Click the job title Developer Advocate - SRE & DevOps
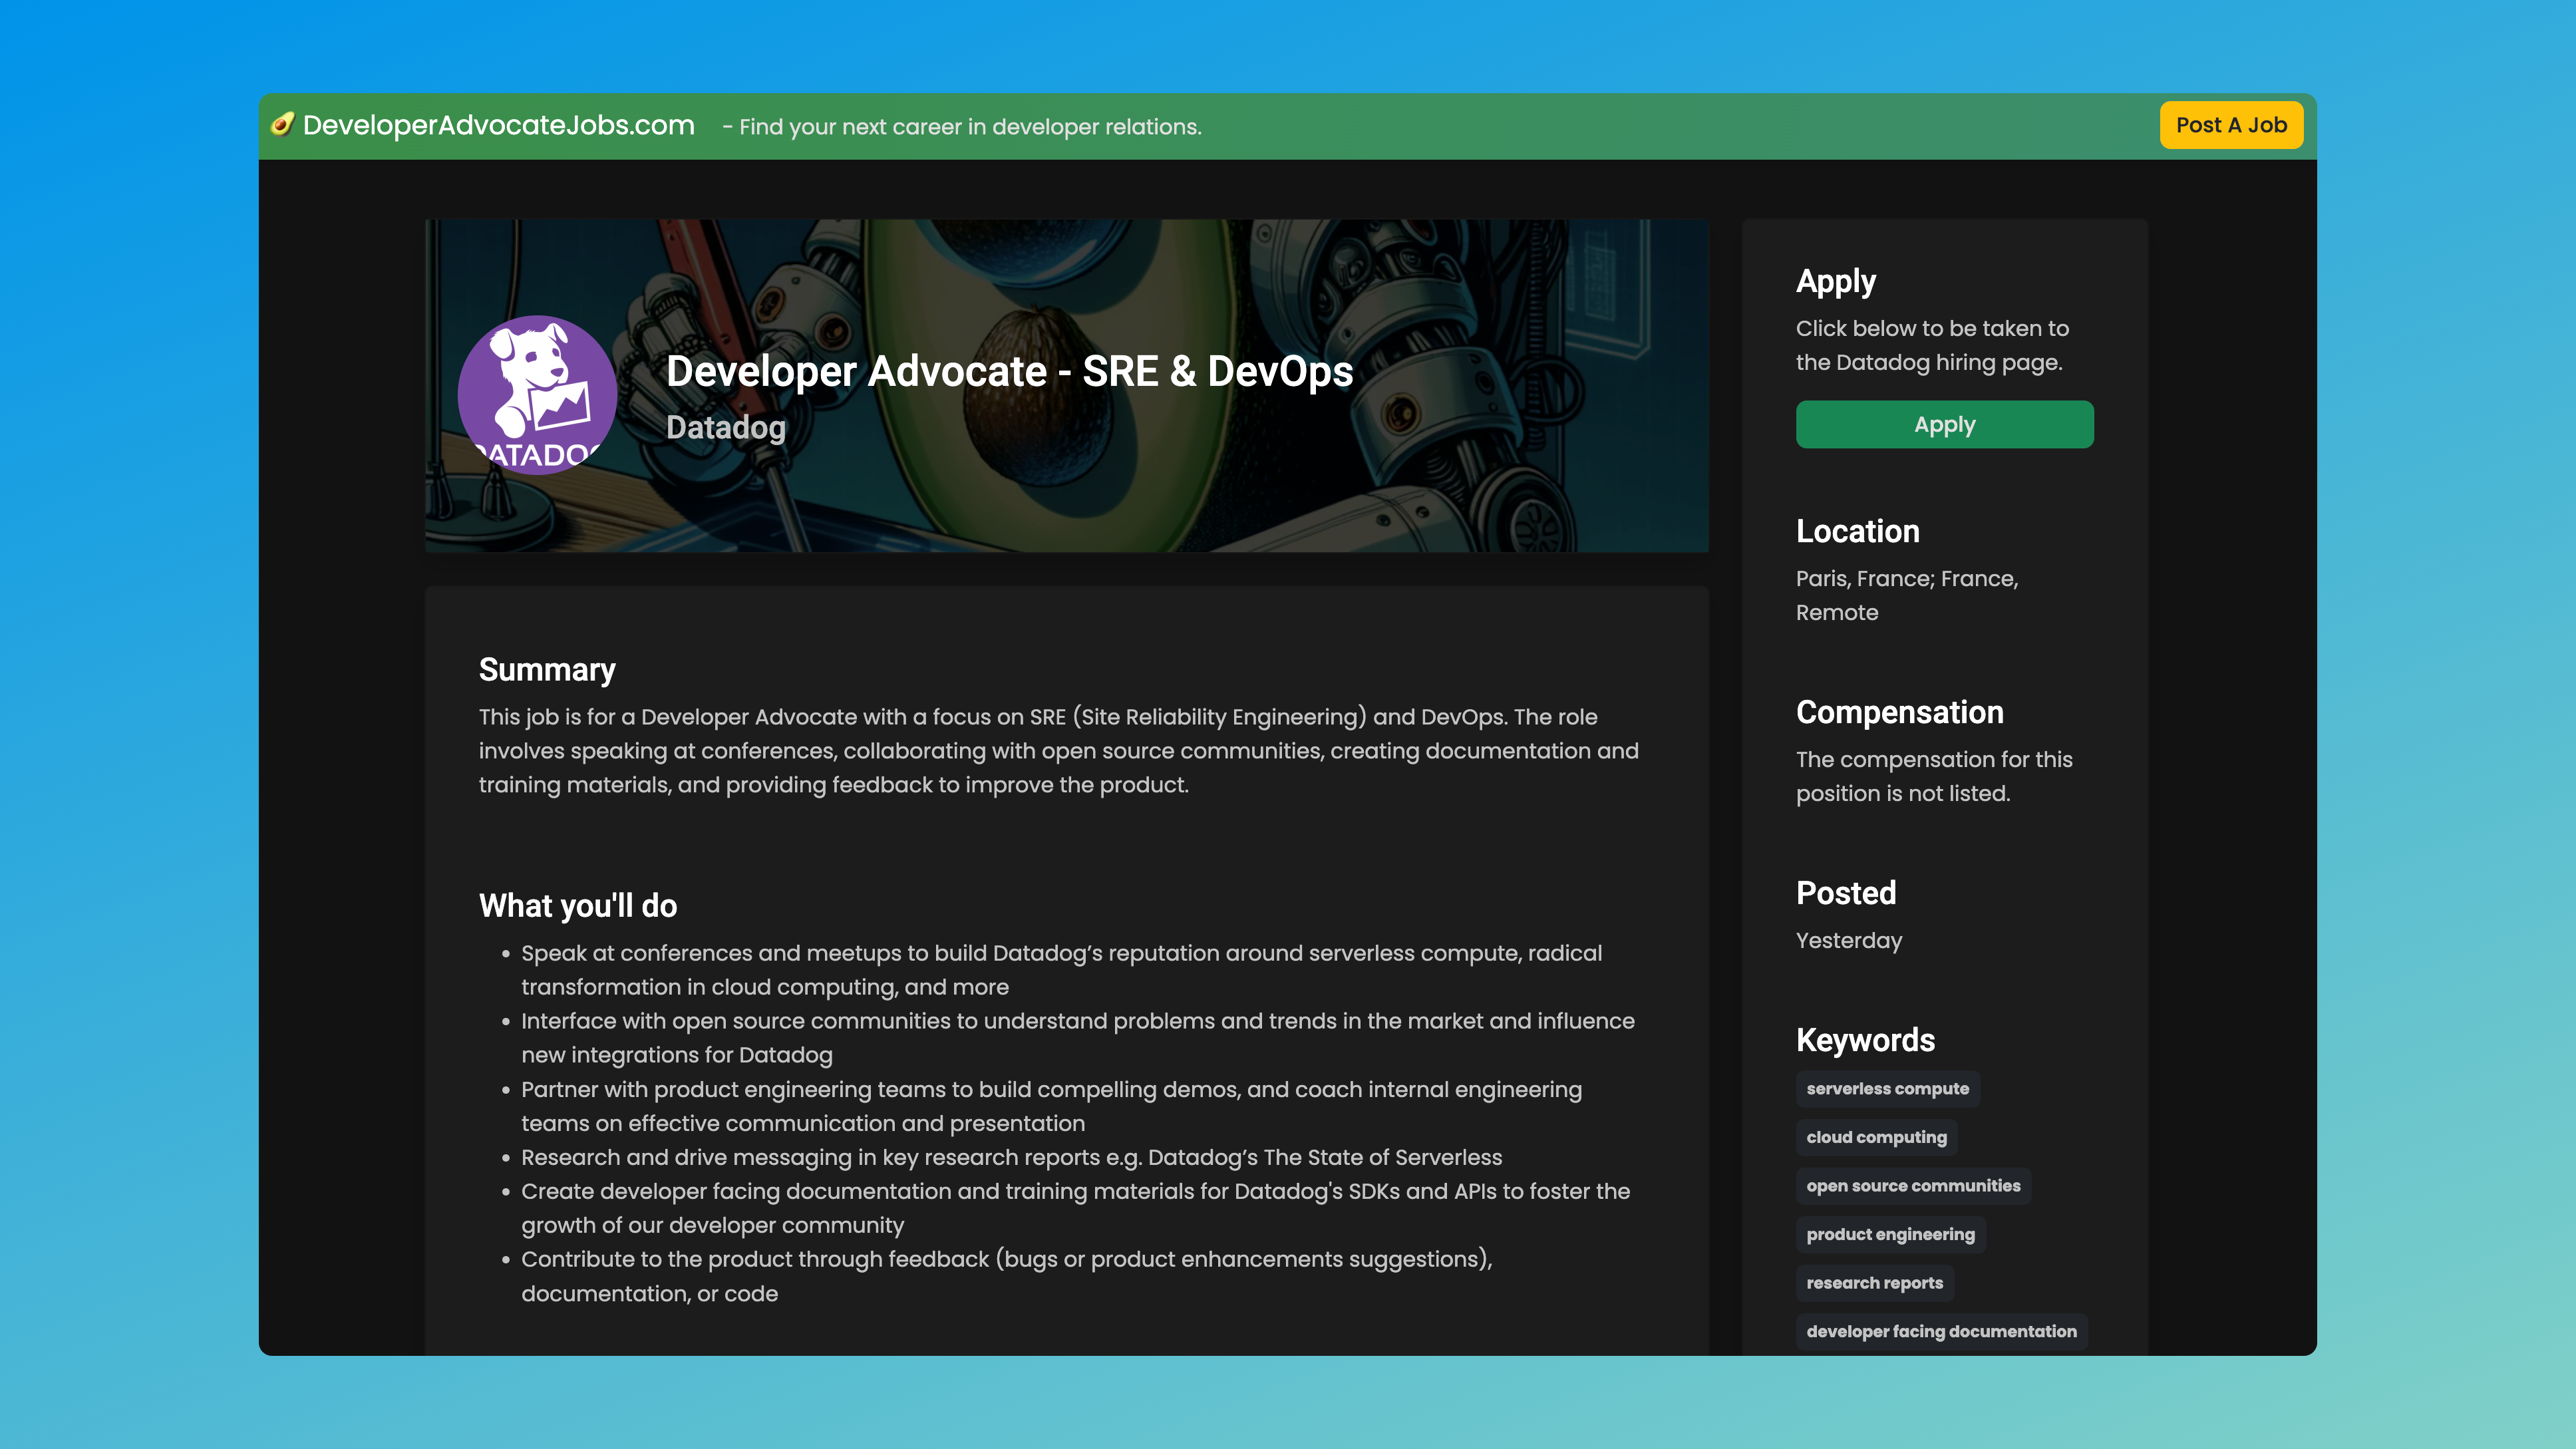The image size is (2576, 1449). [x=1009, y=371]
